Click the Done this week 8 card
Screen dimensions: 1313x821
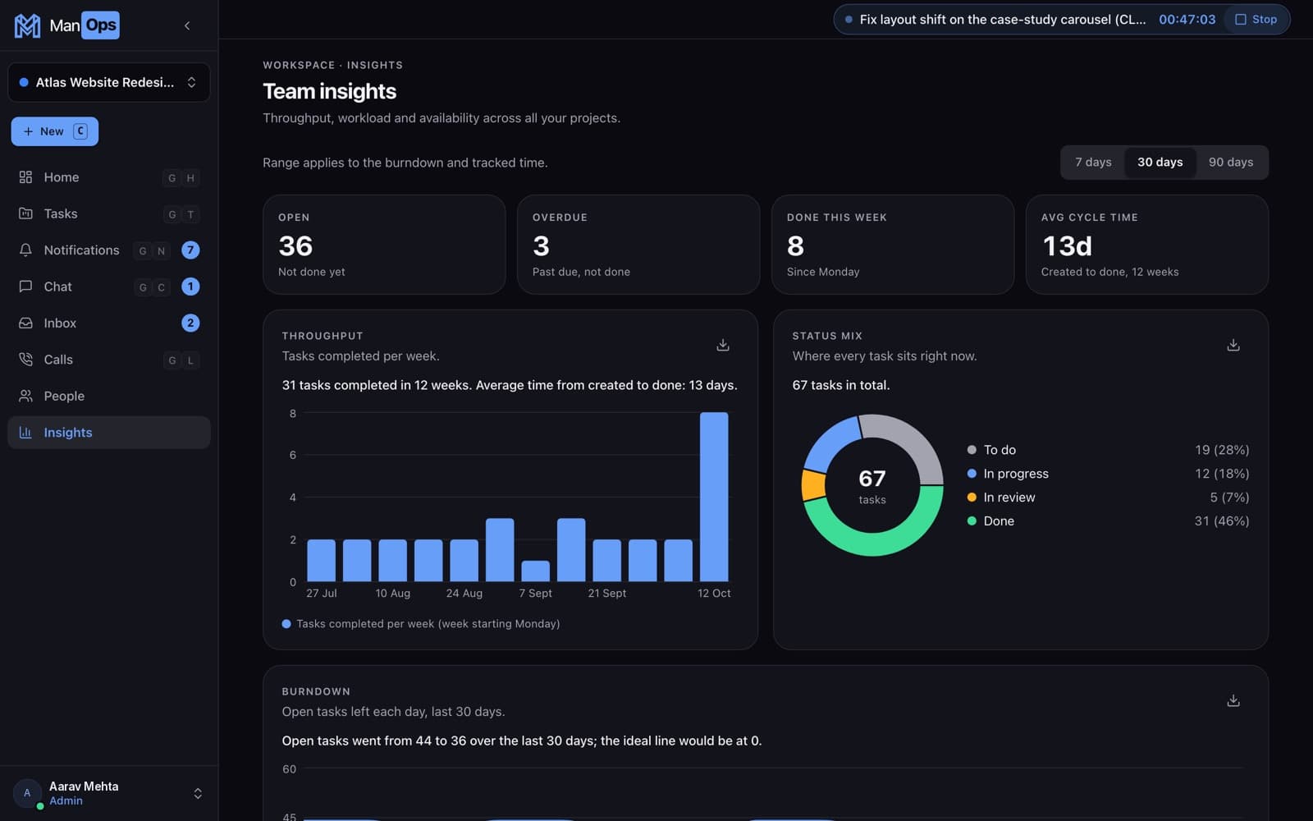[893, 245]
